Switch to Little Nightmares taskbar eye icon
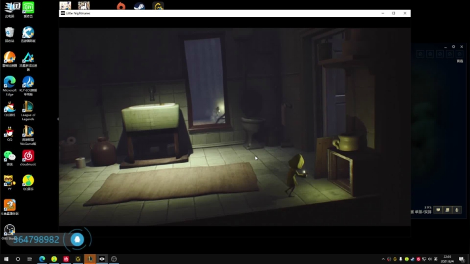This screenshot has height=264, width=470. click(x=102, y=259)
